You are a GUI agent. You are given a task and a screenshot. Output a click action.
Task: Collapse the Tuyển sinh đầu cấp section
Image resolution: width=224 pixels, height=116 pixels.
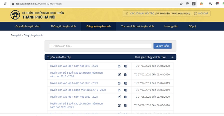point(172,57)
